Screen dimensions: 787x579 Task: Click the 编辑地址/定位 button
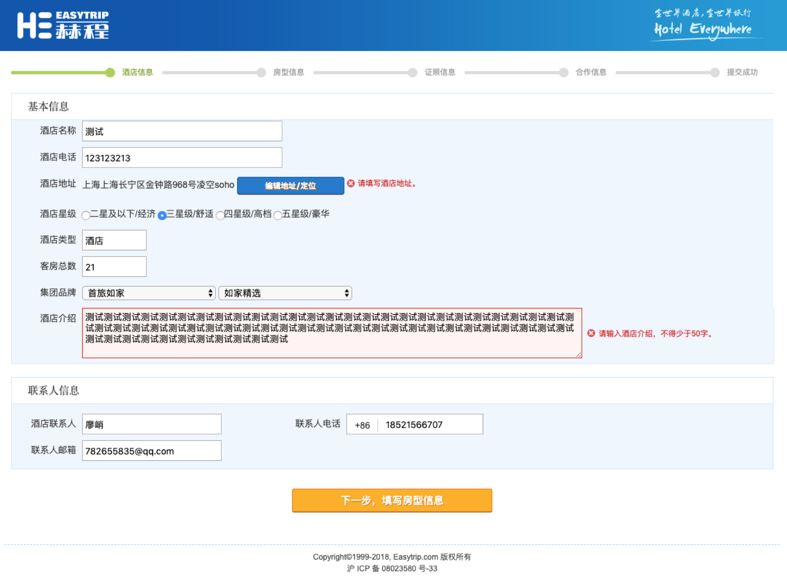[x=291, y=186]
